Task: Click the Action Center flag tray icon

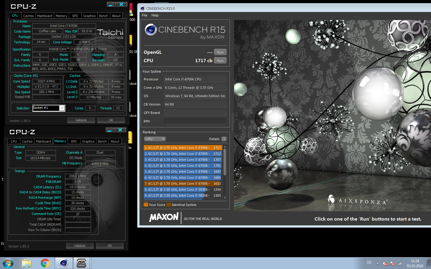Action: tap(392, 263)
